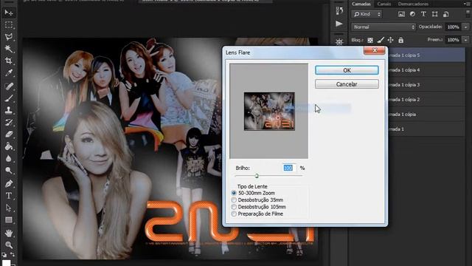Select Desobstrução 35mm lens type
This screenshot has width=472, height=266.
tap(234, 200)
